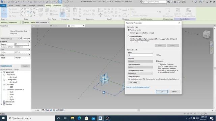
Task: Click the view's horizontal scrollbar thumb
Action: (x=139, y=110)
